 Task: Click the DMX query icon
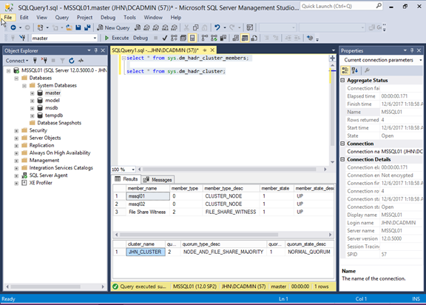pyautogui.click(x=156, y=27)
